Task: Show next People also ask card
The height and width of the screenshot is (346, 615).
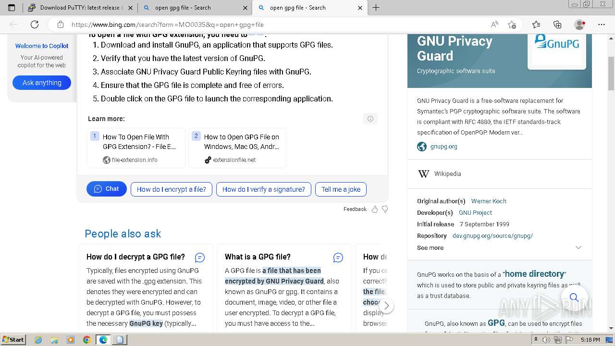Action: [x=386, y=306]
